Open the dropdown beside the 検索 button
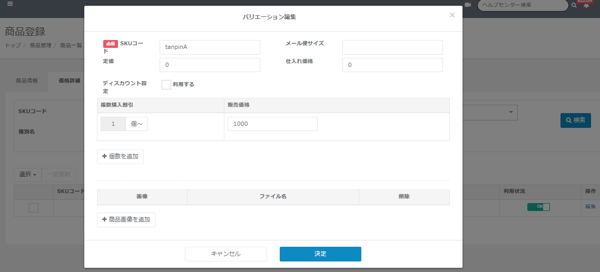The height and width of the screenshot is (272, 600). pos(510,112)
